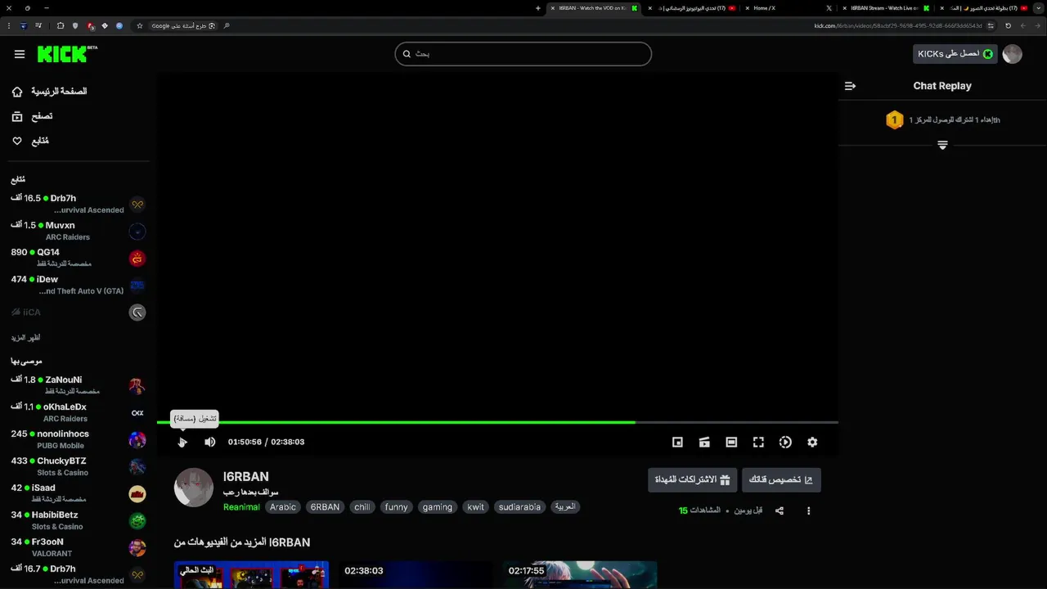Select the 6RBAN tag
This screenshot has width=1047, height=589.
click(x=325, y=507)
